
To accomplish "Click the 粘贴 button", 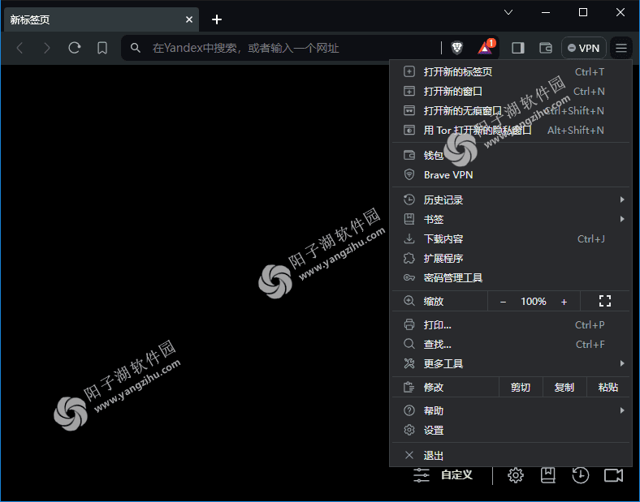I will tap(608, 387).
